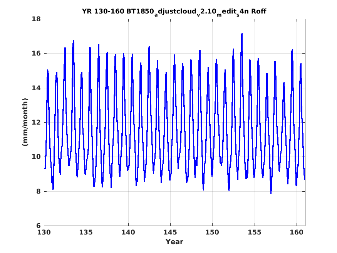Screen dimensions: 337x253
Task: Click x-axis tick label 140
Action: (128, 233)
